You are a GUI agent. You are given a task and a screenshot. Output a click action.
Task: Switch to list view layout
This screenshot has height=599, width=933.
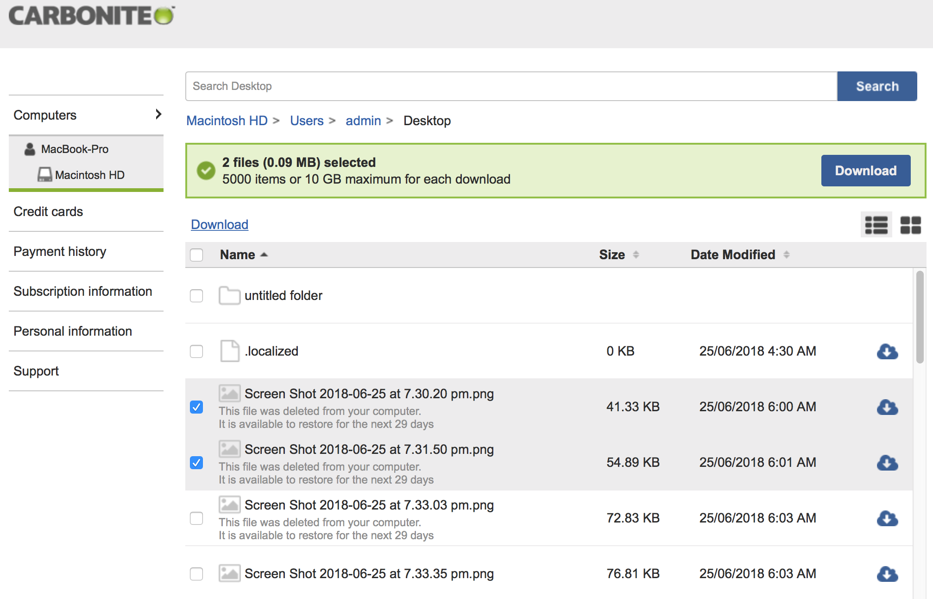(876, 225)
